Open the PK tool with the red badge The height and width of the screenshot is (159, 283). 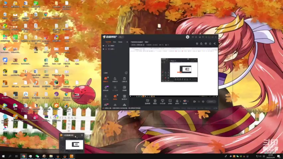(106, 105)
